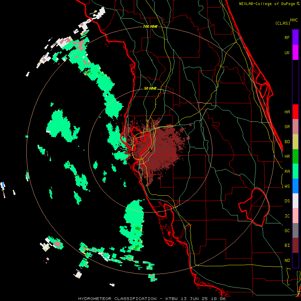The image size is (301, 301).
Task: Click the IC pink legend swatch
Action: click(295, 216)
